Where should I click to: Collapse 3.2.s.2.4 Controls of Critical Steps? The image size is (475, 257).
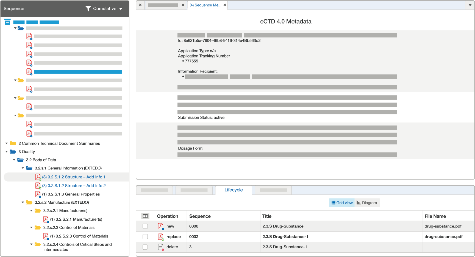coord(31,244)
